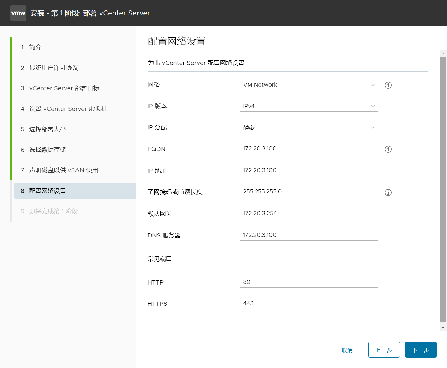The height and width of the screenshot is (368, 447).
Task: Click the 配置网络设置 page heading
Action: [x=177, y=41]
